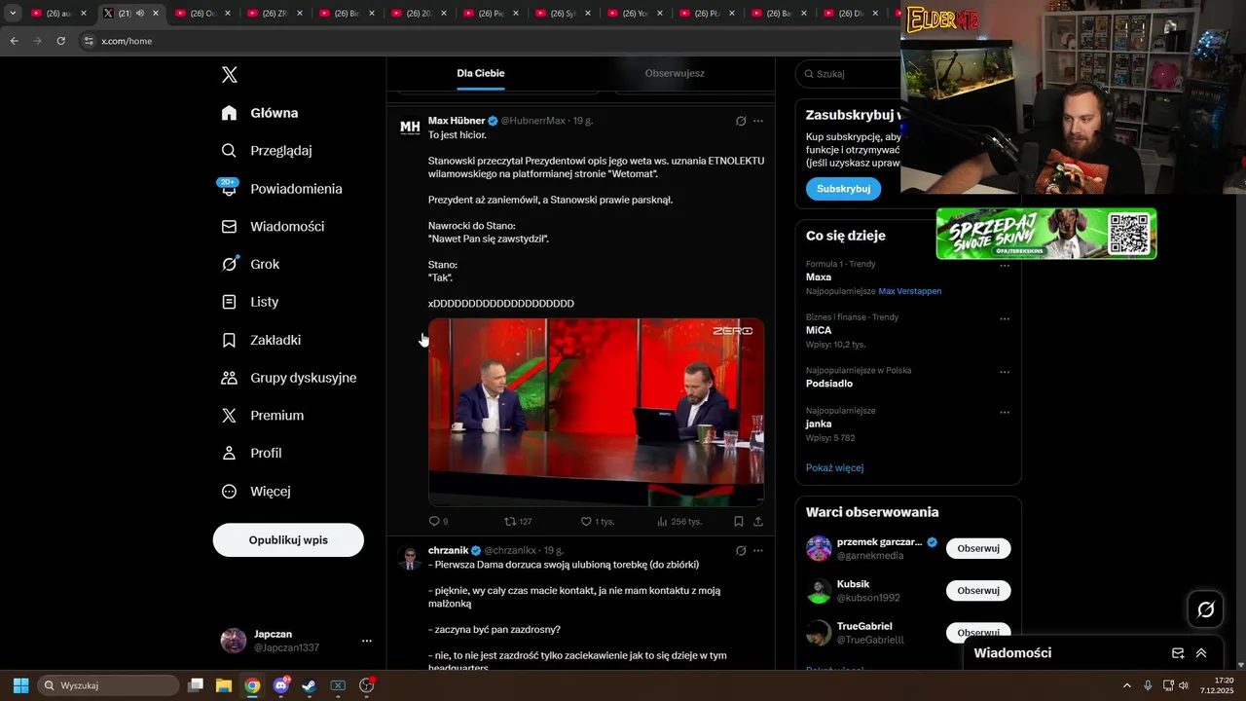Ask Grok about chrzanik post
The image size is (1246, 701).
741,551
